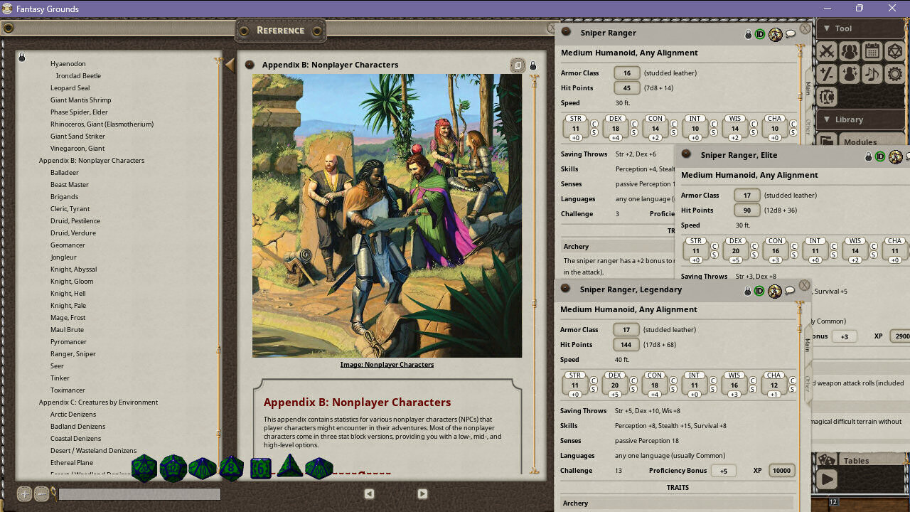Open the Combat Tracker crossed-swords tool
Viewport: 910px width, 512px height.
point(827,51)
